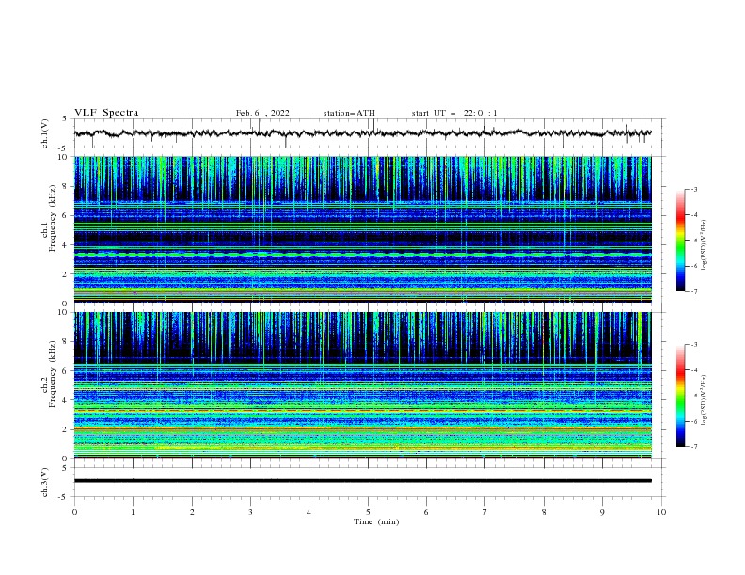Image resolution: width=745 pixels, height=575 pixels.
Task: Click the 'station=ATH' header text
Action: click(x=349, y=113)
